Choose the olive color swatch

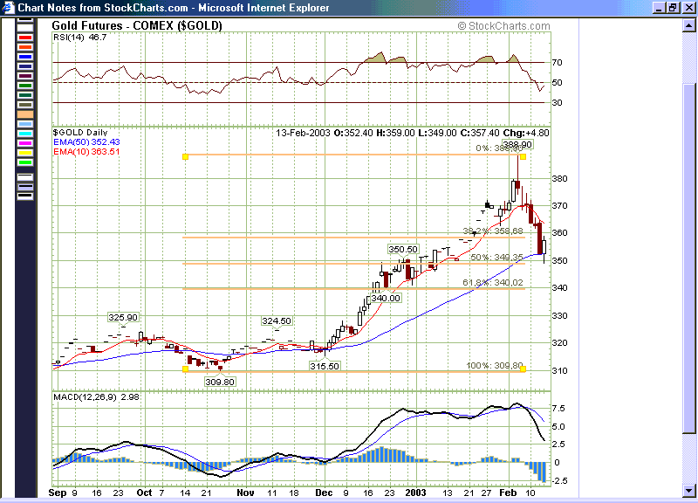(x=25, y=105)
